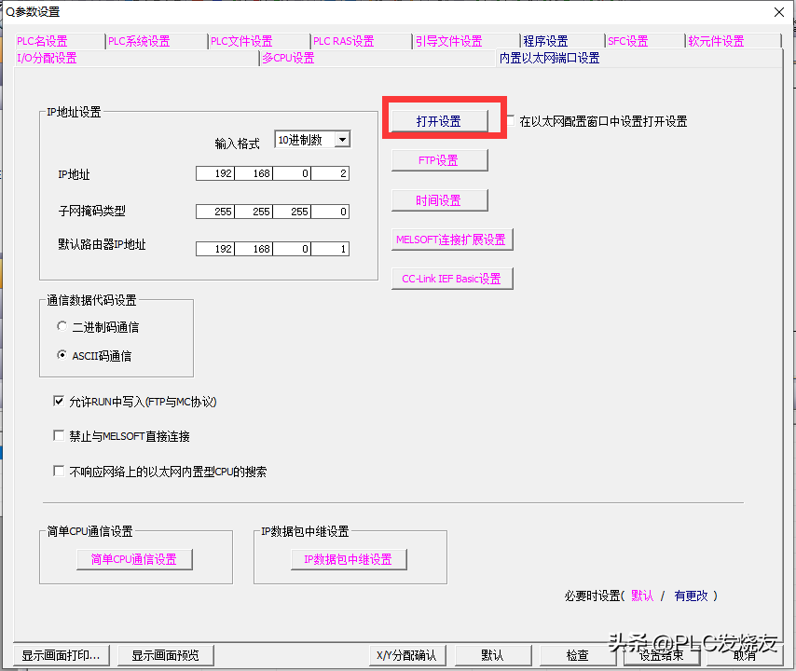The image size is (796, 671).
Task: Click CC-Link IEF Basic设置 button
Action: (451, 279)
